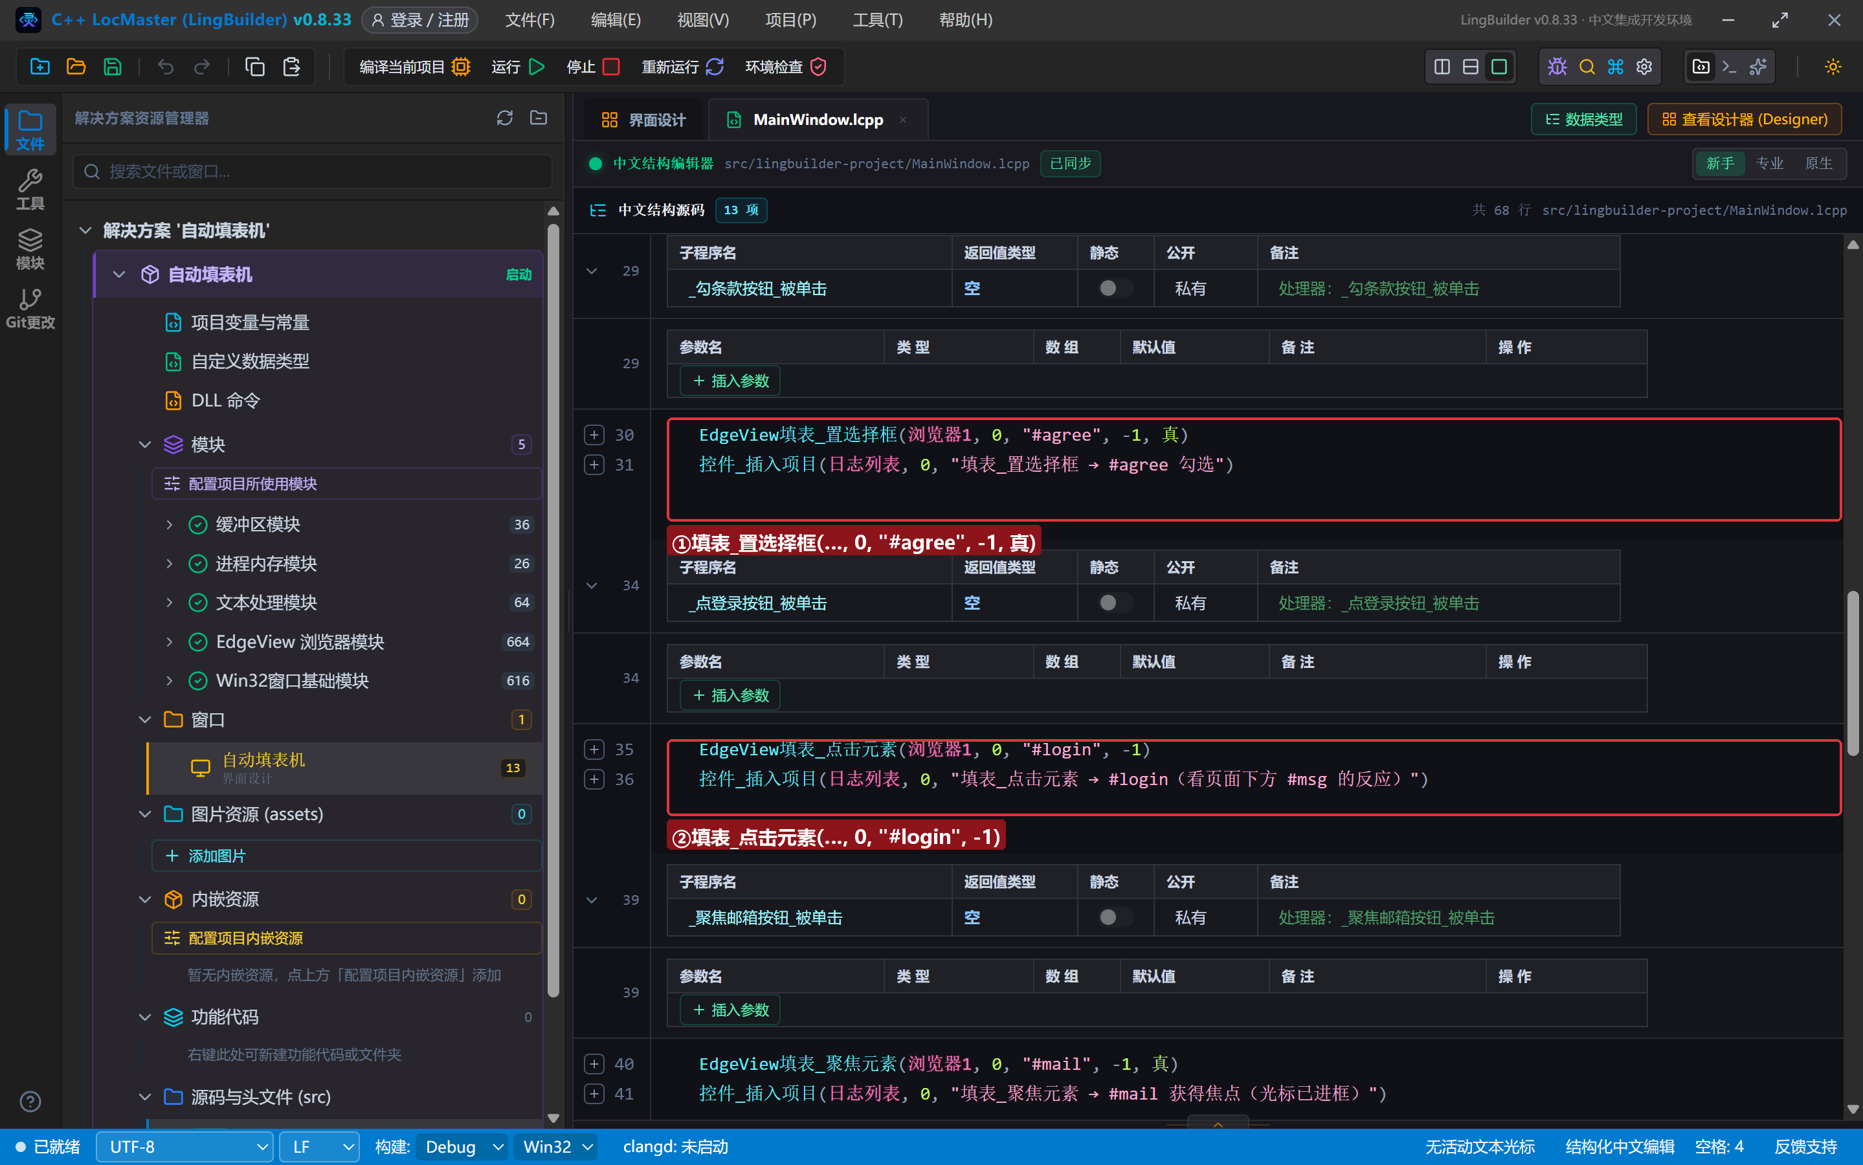Click the 搜索文件或窗口 search field

(313, 171)
